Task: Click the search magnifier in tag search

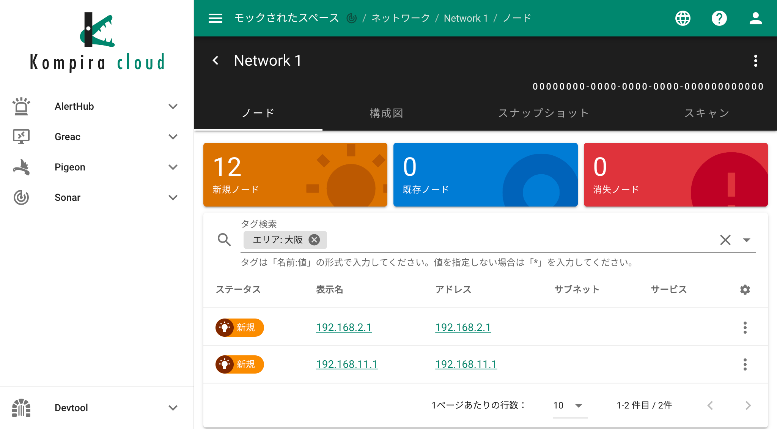Action: (224, 240)
